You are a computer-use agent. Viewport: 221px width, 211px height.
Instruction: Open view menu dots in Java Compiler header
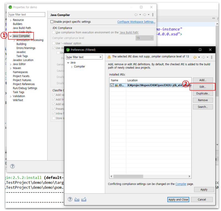pos(153,15)
